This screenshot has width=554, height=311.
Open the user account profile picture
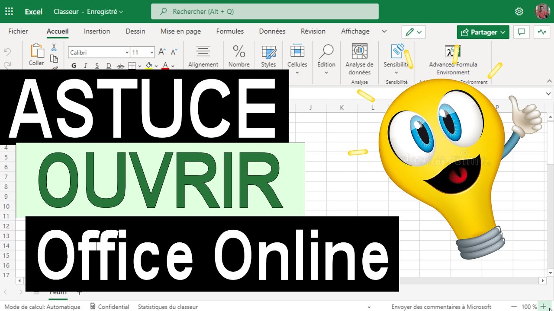pyautogui.click(x=542, y=12)
